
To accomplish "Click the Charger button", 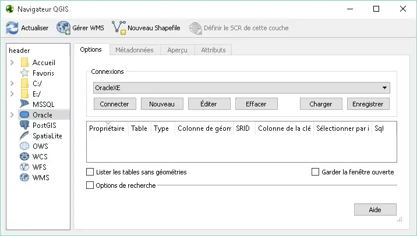I will 321,104.
